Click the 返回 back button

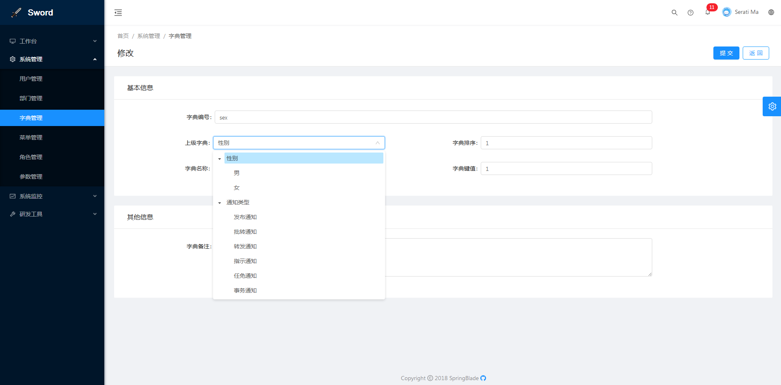point(755,53)
